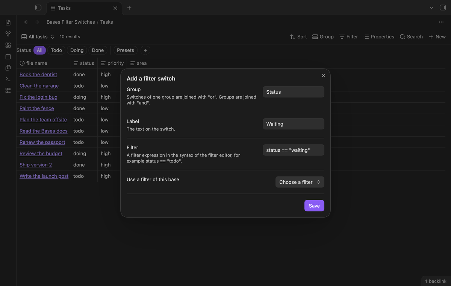Viewport: 451px width, 286px height.
Task: Open the All tasks view selector
Action: tap(38, 37)
